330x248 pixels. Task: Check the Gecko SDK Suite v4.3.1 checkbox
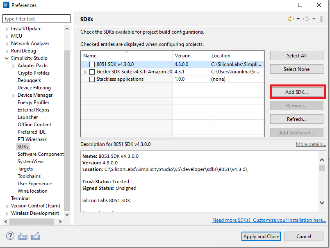92,72
